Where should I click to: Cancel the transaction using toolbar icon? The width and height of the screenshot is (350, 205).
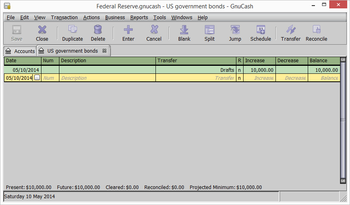[x=153, y=33]
